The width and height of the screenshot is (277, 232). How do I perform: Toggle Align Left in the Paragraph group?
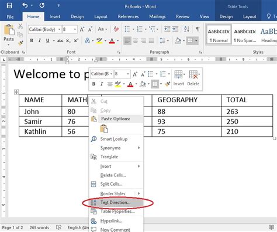coord(127,40)
